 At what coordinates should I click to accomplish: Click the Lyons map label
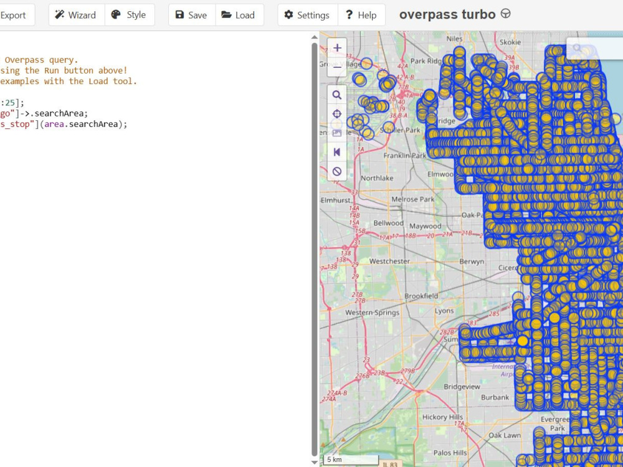tap(444, 311)
